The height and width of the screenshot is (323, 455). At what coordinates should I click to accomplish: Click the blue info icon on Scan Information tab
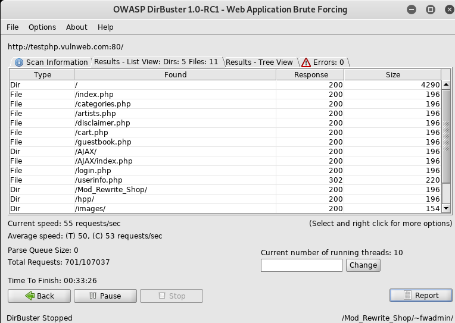click(19, 62)
